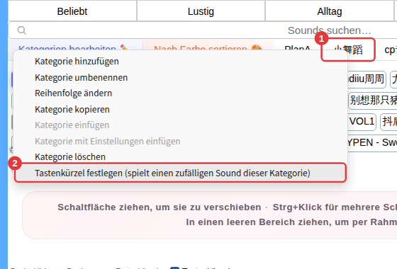Click the VOL1 sound button
The height and width of the screenshot is (269, 397).
[362, 122]
